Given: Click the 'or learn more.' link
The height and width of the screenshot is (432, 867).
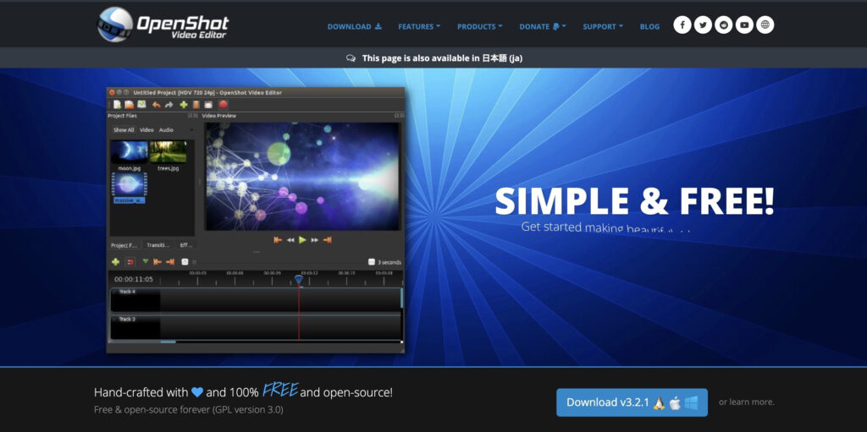Looking at the screenshot, I should 747,402.
